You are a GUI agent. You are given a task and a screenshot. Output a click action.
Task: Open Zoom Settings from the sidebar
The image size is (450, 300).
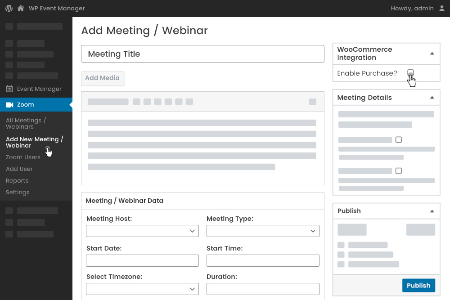(x=18, y=192)
